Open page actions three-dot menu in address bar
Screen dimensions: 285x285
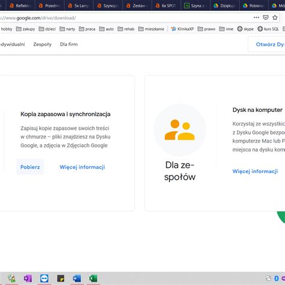pos(256,17)
